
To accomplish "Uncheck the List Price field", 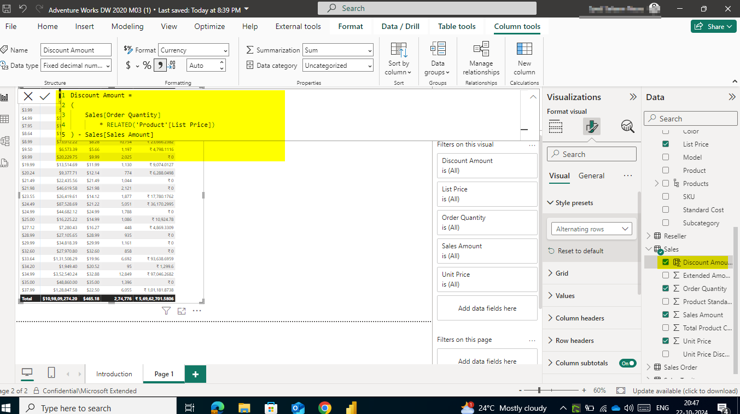I will pyautogui.click(x=666, y=144).
